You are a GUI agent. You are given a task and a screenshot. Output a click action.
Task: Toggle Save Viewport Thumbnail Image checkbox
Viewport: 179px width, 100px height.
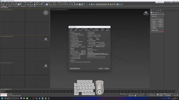(71, 42)
